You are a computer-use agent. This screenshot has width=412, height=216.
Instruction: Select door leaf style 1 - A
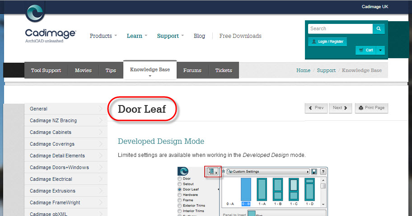click(x=262, y=192)
